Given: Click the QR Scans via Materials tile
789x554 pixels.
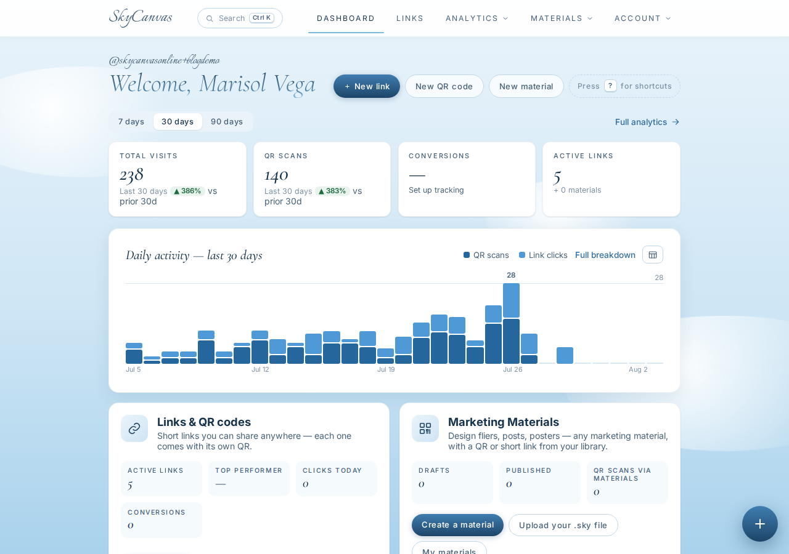Looking at the screenshot, I should click(628, 483).
